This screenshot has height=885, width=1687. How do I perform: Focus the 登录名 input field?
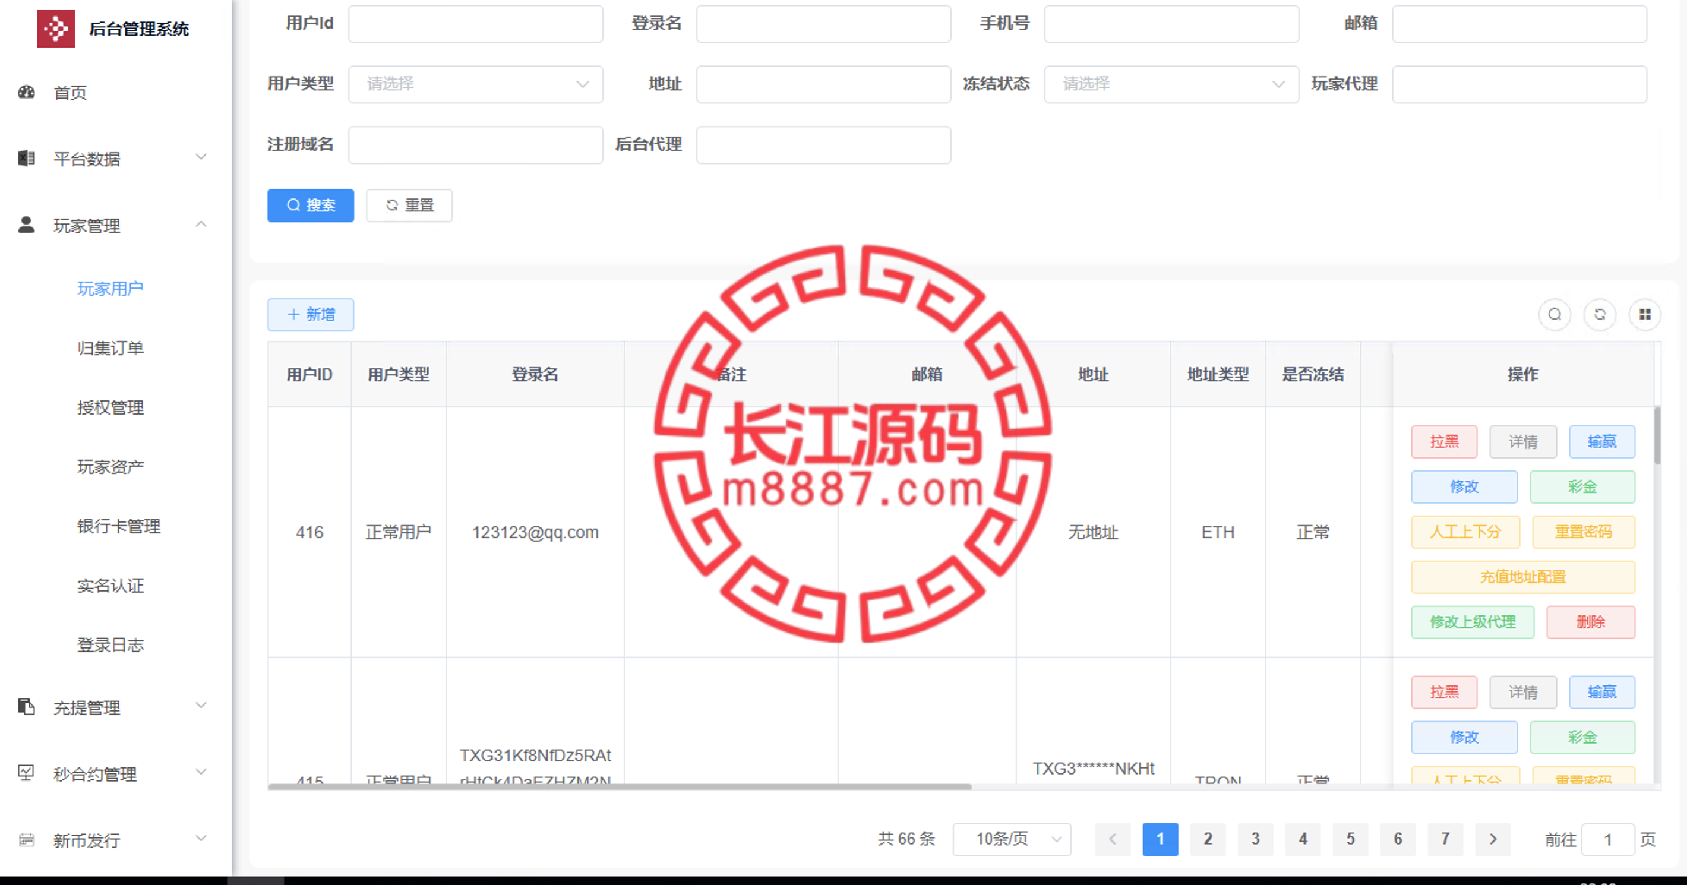point(823,24)
